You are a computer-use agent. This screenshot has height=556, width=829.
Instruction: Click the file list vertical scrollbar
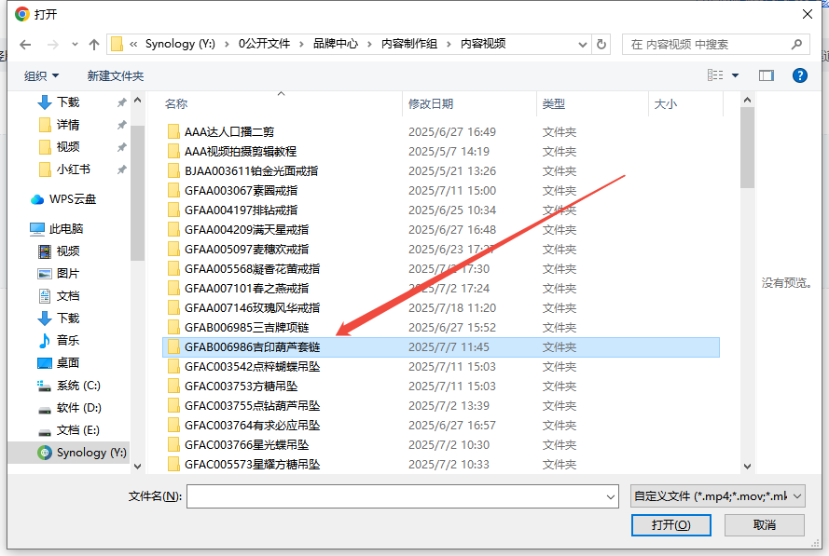[x=747, y=279]
